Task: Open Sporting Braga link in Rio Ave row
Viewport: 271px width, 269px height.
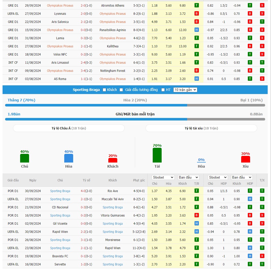Action: [x=60, y=191]
